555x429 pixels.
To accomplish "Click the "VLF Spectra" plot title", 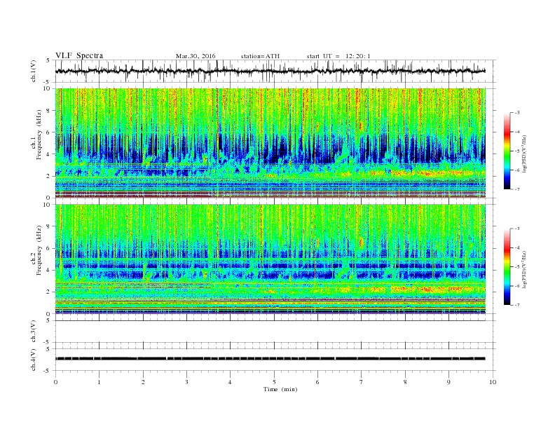I will pyautogui.click(x=79, y=55).
